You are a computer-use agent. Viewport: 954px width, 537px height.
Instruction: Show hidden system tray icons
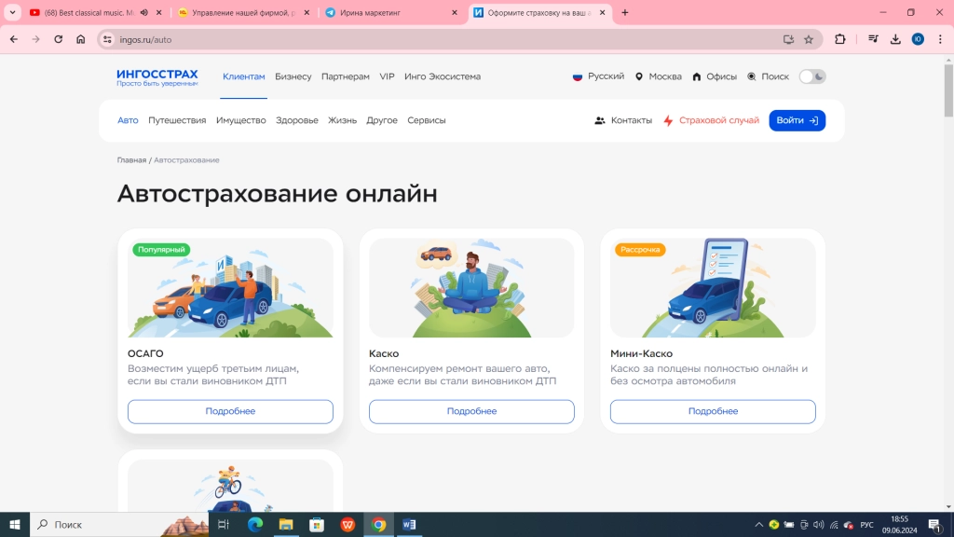758,525
